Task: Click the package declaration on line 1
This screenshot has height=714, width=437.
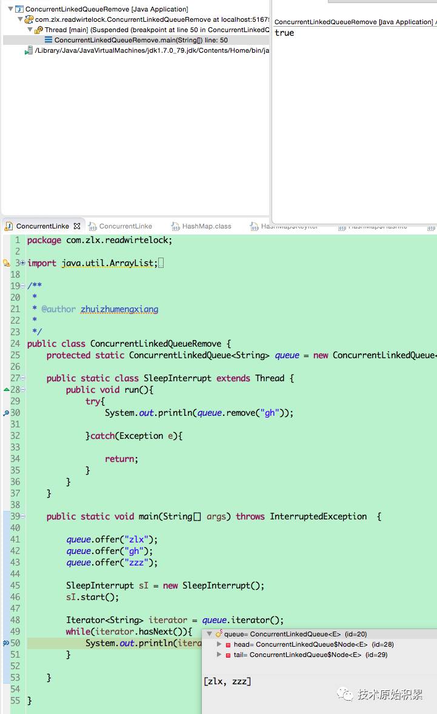Action: coord(99,240)
